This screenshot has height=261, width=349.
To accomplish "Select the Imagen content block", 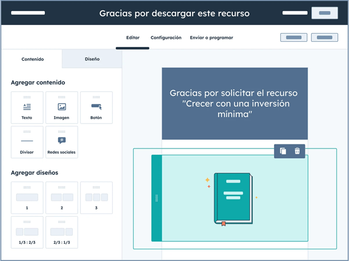I will click(62, 107).
